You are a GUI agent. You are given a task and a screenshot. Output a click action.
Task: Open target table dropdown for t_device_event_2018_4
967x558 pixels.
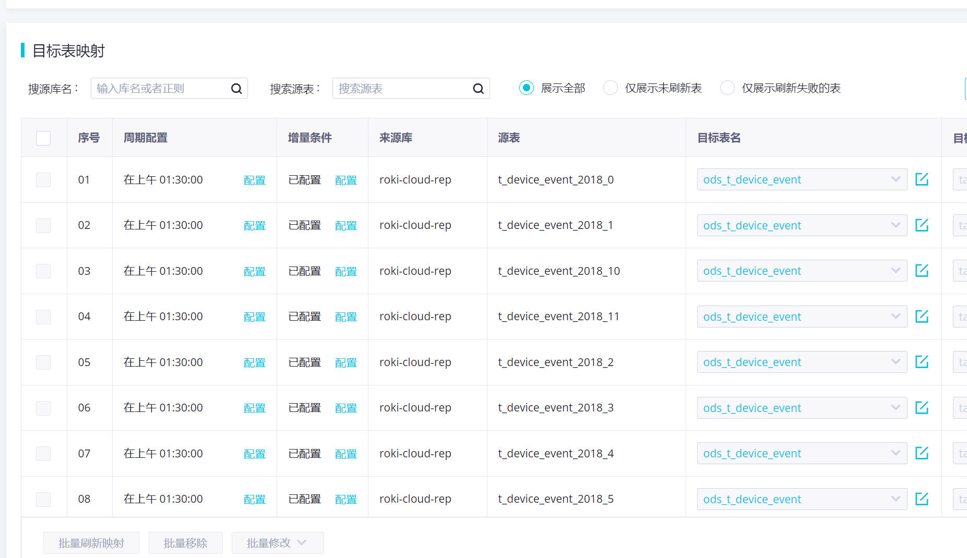click(x=802, y=453)
